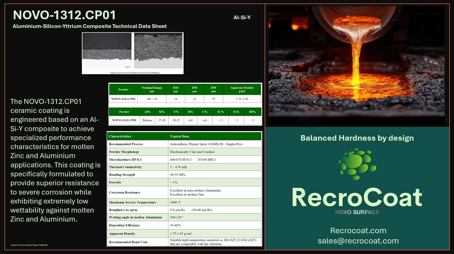Select the 'Deposition Efficiency' row label

coord(124,225)
